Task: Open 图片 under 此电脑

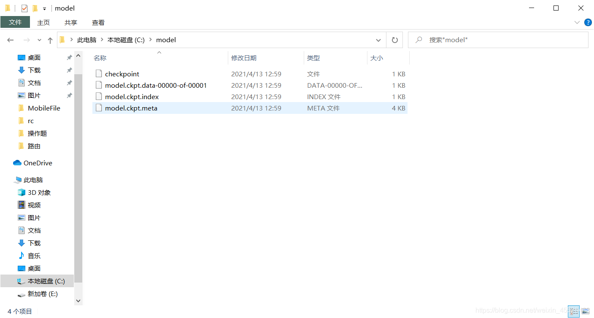Action: pyautogui.click(x=34, y=218)
